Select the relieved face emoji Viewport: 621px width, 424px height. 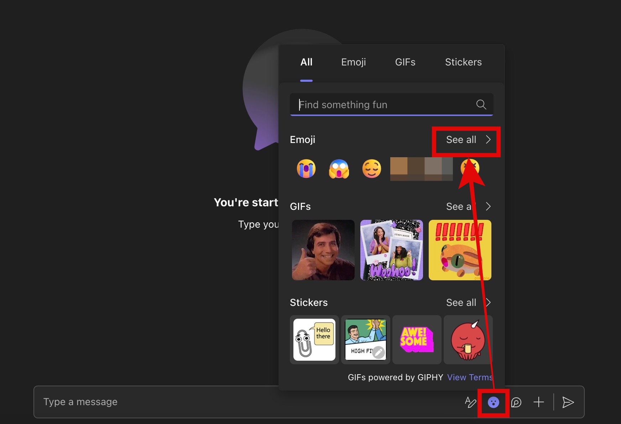click(x=371, y=169)
